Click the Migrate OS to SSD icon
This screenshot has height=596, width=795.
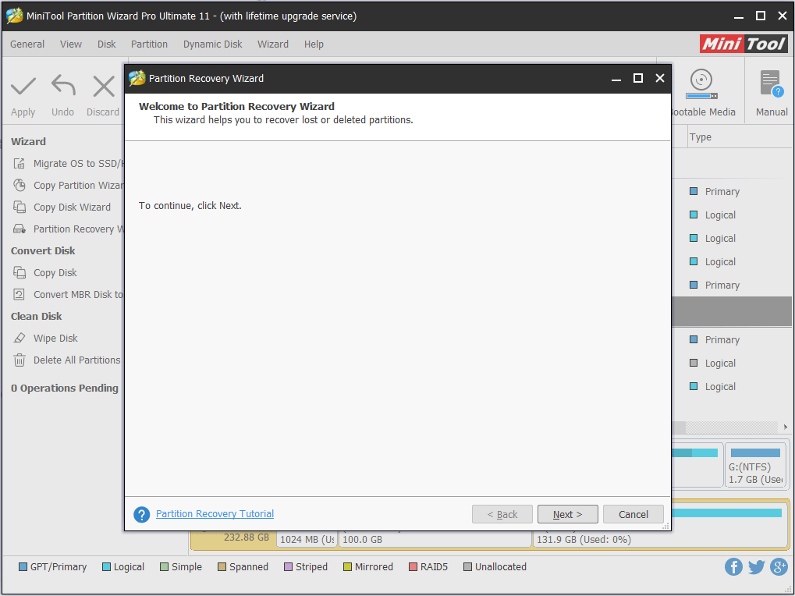(20, 163)
